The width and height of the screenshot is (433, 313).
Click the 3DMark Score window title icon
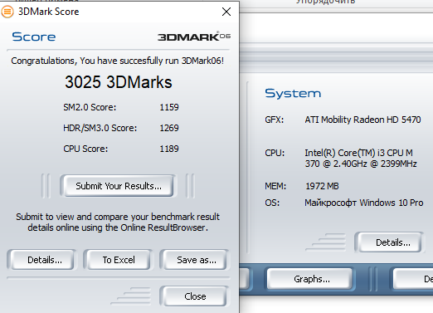(7, 12)
